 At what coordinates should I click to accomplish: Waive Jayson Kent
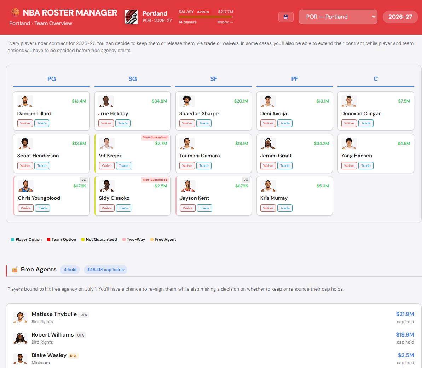pos(188,208)
